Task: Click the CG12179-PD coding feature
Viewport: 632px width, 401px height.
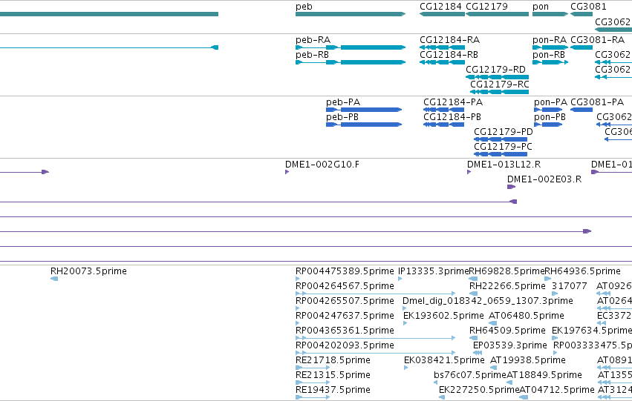Action: [x=501, y=139]
